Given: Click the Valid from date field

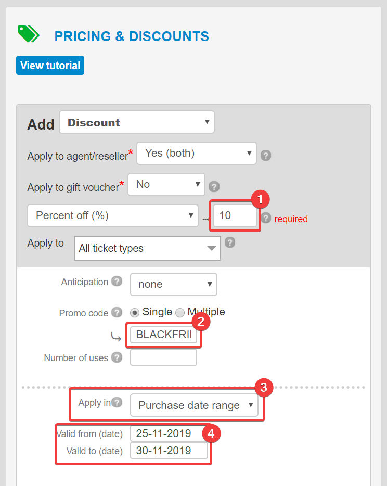Looking at the screenshot, I should point(169,433).
